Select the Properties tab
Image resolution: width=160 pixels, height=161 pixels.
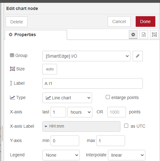pos(36,35)
